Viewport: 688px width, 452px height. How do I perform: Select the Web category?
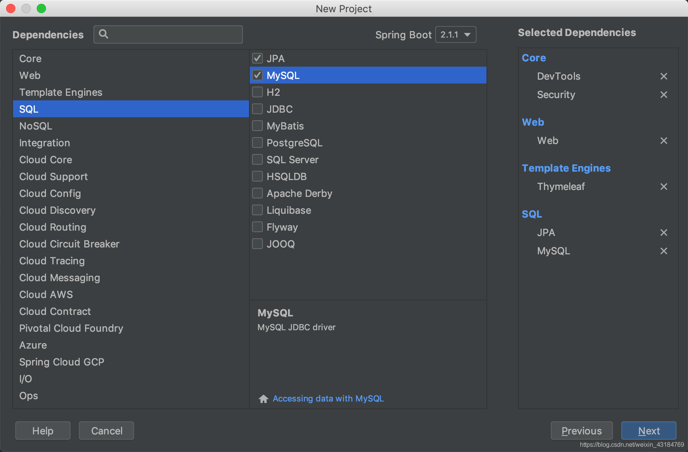131,75
